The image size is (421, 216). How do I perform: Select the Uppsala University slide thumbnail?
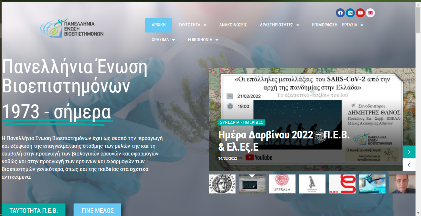tap(282, 184)
